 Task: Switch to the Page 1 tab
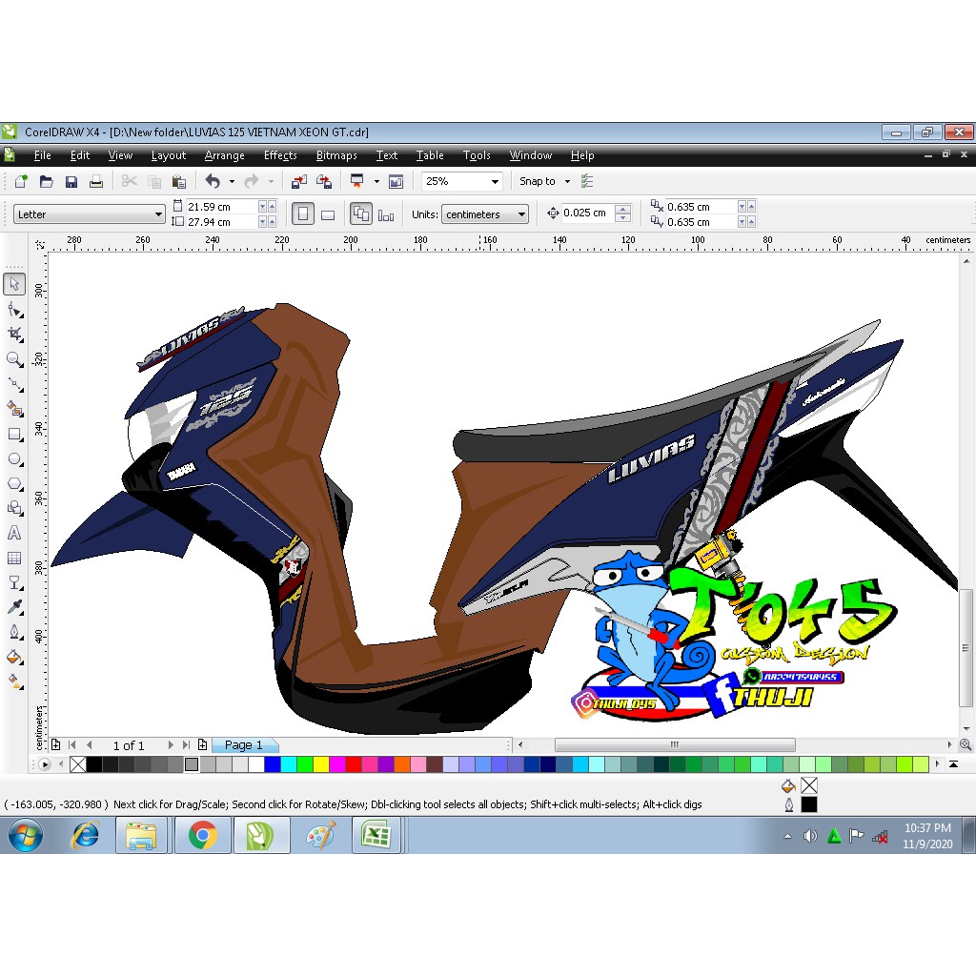(243, 744)
